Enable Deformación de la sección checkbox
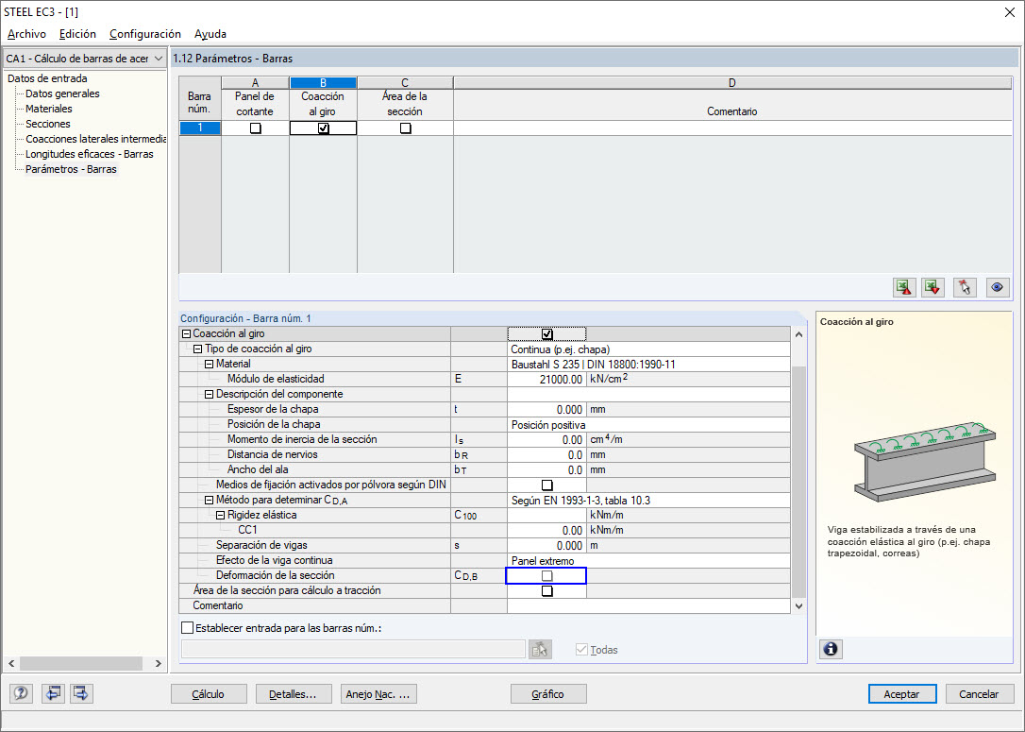This screenshot has height=732, width=1025. coord(547,575)
